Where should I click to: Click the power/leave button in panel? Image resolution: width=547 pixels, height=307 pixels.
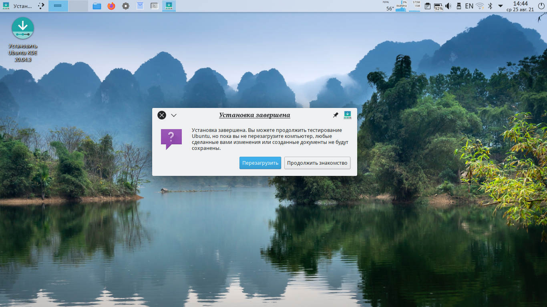(541, 6)
